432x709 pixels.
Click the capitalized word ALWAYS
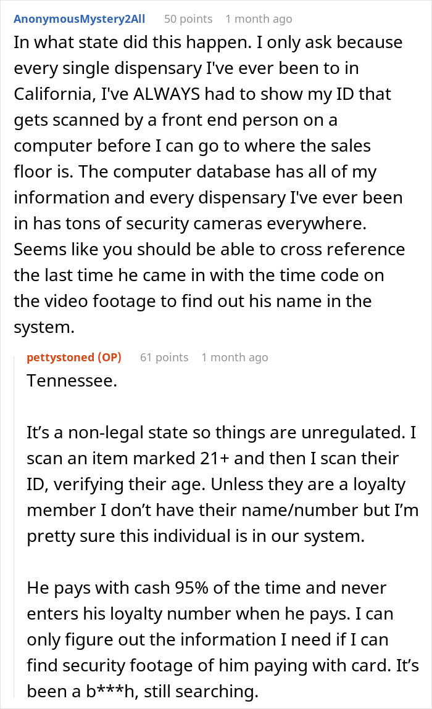(166, 94)
